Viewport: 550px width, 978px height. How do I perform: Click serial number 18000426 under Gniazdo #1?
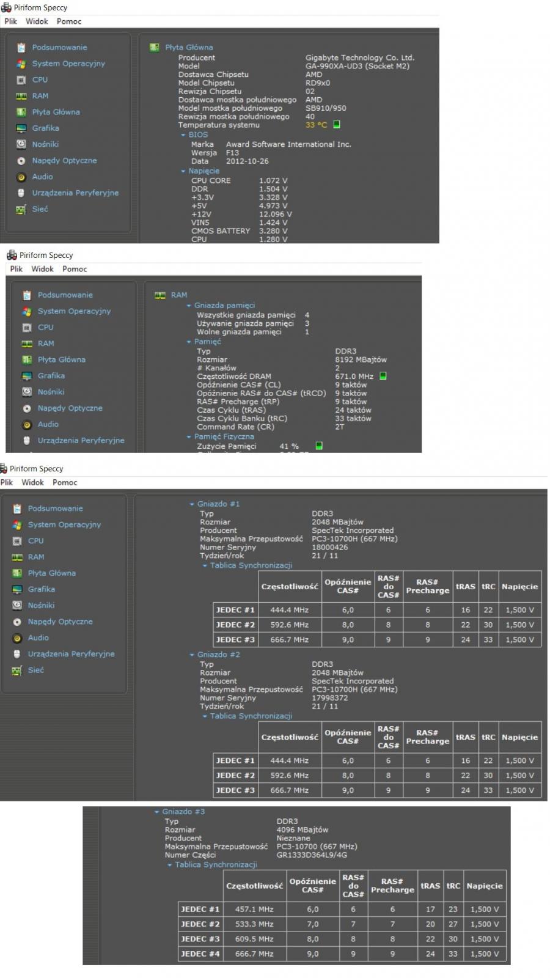[330, 548]
